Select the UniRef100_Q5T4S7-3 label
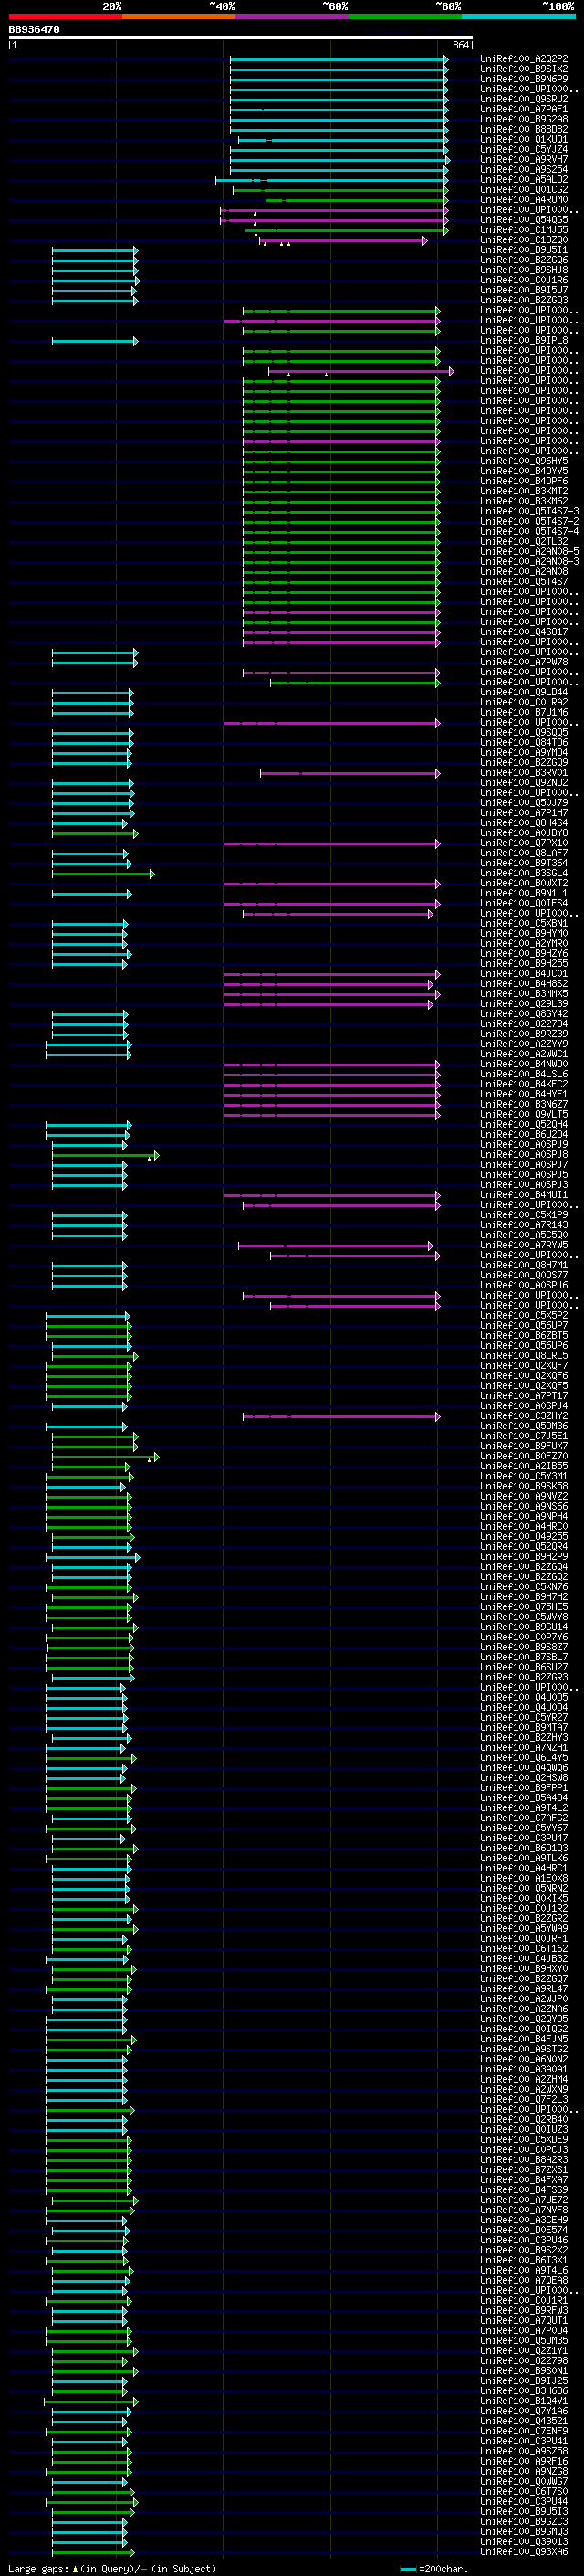The image size is (584, 2576). click(x=529, y=511)
